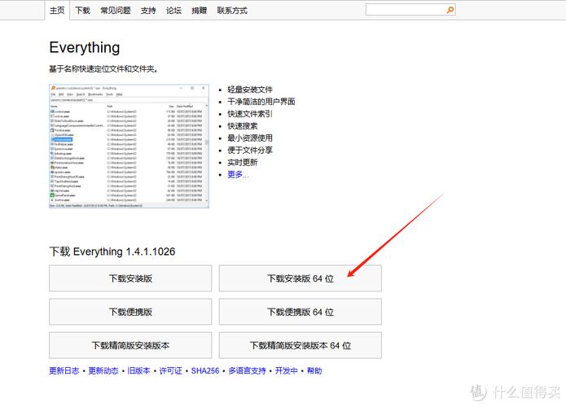Enlarge the Everything screenshot thumbnail
Screen dimensions: 566x407
[x=129, y=147]
